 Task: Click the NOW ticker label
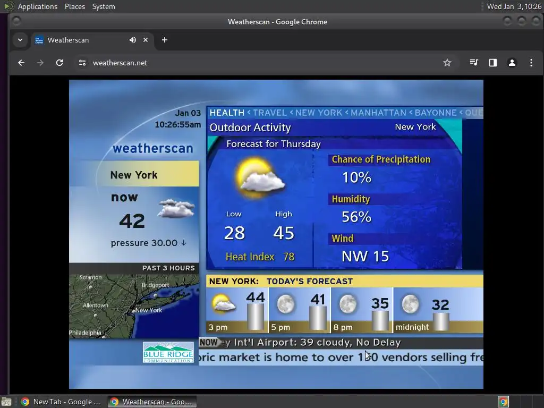tap(208, 343)
